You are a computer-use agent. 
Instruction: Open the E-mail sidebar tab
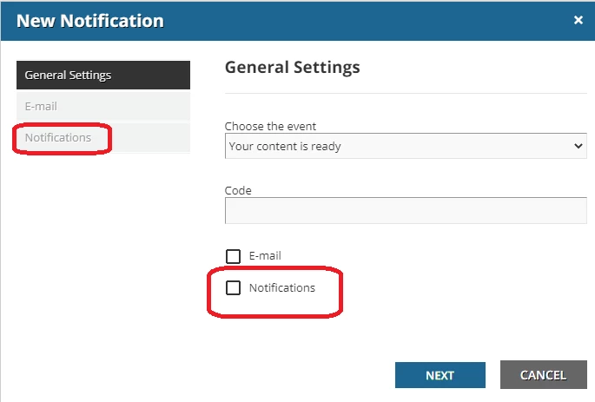(x=102, y=107)
